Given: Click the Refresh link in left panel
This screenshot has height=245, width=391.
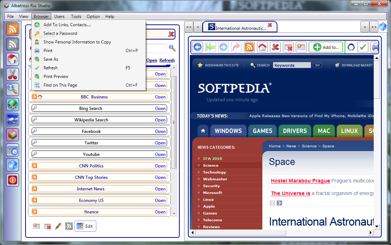Looking at the screenshot, I should click(167, 60).
